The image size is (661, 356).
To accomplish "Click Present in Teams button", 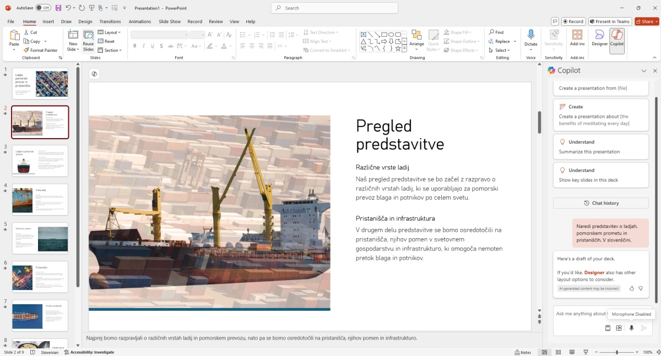I will [x=610, y=21].
